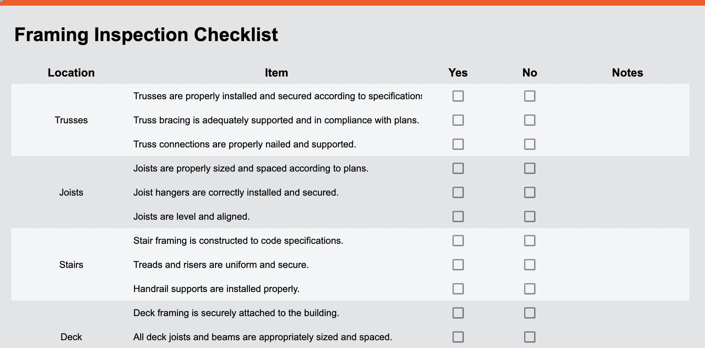This screenshot has width=705, height=348.
Task: Click the Notes field beside truss connections row
Action: [x=627, y=144]
